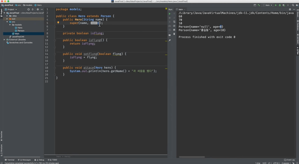299x164 pixels.
Task: Hide the Run tool window
Action: click(x=294, y=9)
